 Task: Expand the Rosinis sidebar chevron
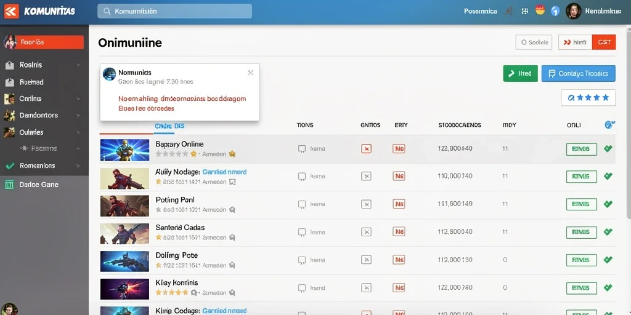tap(78, 65)
